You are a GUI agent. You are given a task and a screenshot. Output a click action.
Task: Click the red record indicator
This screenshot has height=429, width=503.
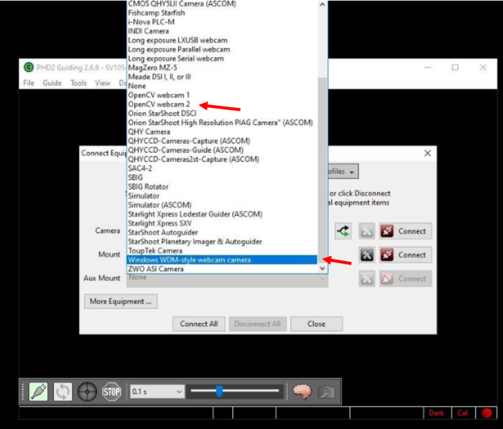[487, 413]
